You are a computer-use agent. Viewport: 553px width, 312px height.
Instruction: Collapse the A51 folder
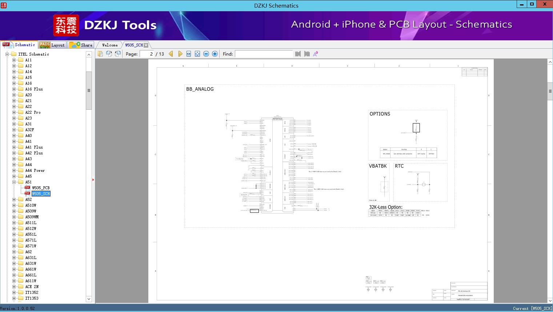[x=14, y=182]
